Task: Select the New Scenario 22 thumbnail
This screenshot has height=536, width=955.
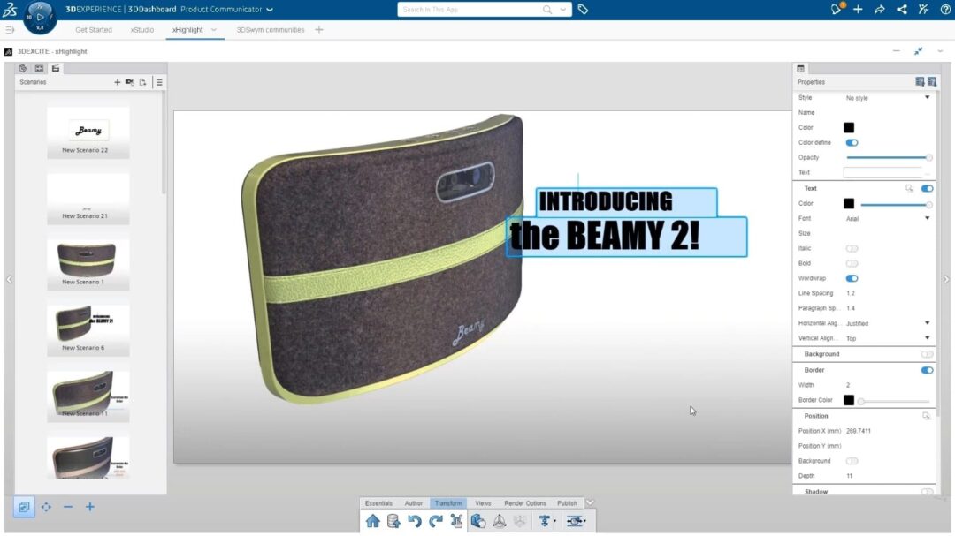Action: (x=88, y=132)
